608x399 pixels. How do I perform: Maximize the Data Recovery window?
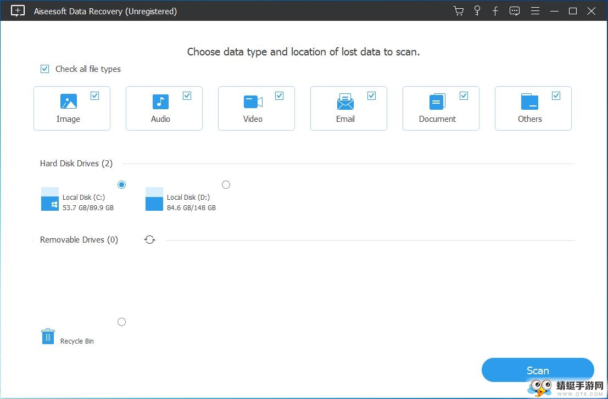[x=573, y=11]
